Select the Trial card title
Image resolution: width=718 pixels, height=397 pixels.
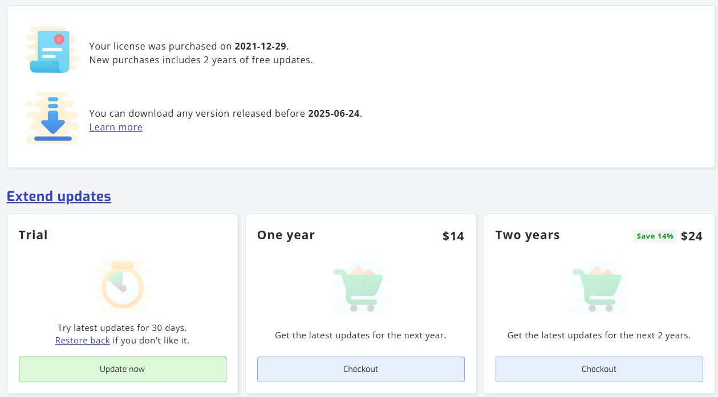[x=33, y=235]
